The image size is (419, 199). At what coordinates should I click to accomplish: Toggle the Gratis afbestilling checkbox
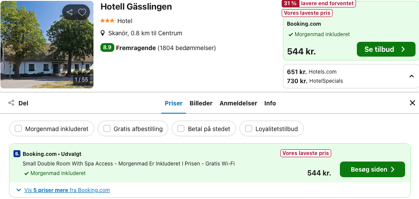[x=107, y=128]
